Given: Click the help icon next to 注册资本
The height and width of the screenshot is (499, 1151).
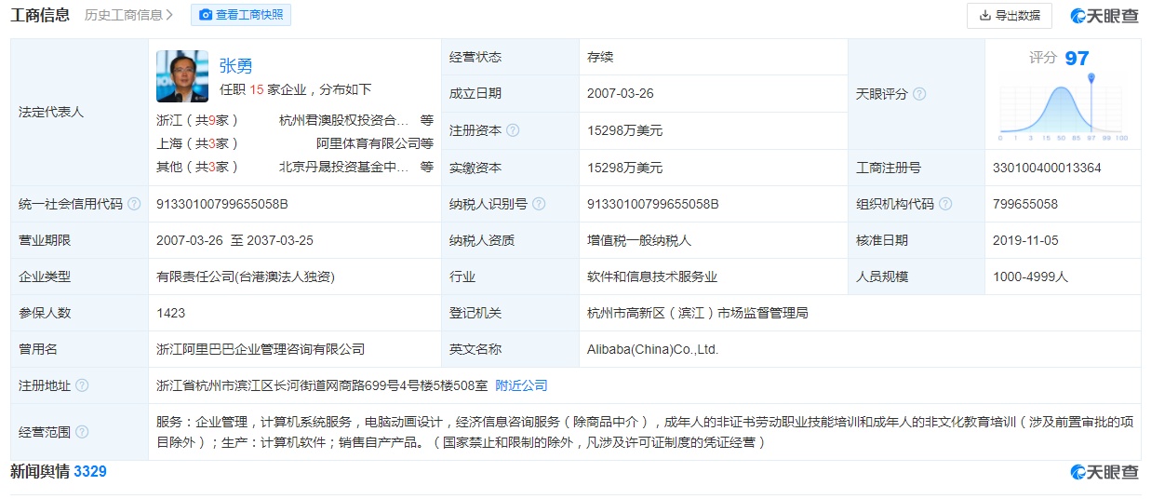Looking at the screenshot, I should click(513, 131).
